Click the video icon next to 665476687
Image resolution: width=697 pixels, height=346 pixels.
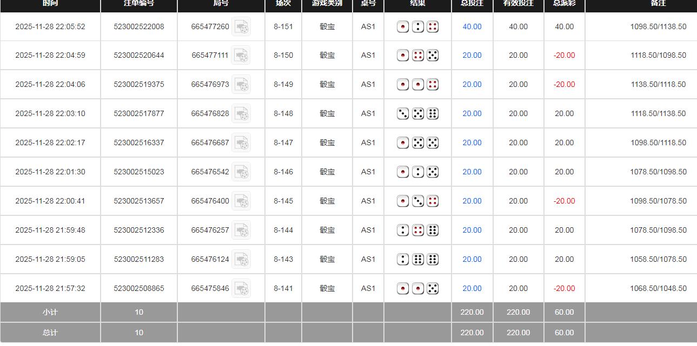tap(241, 143)
